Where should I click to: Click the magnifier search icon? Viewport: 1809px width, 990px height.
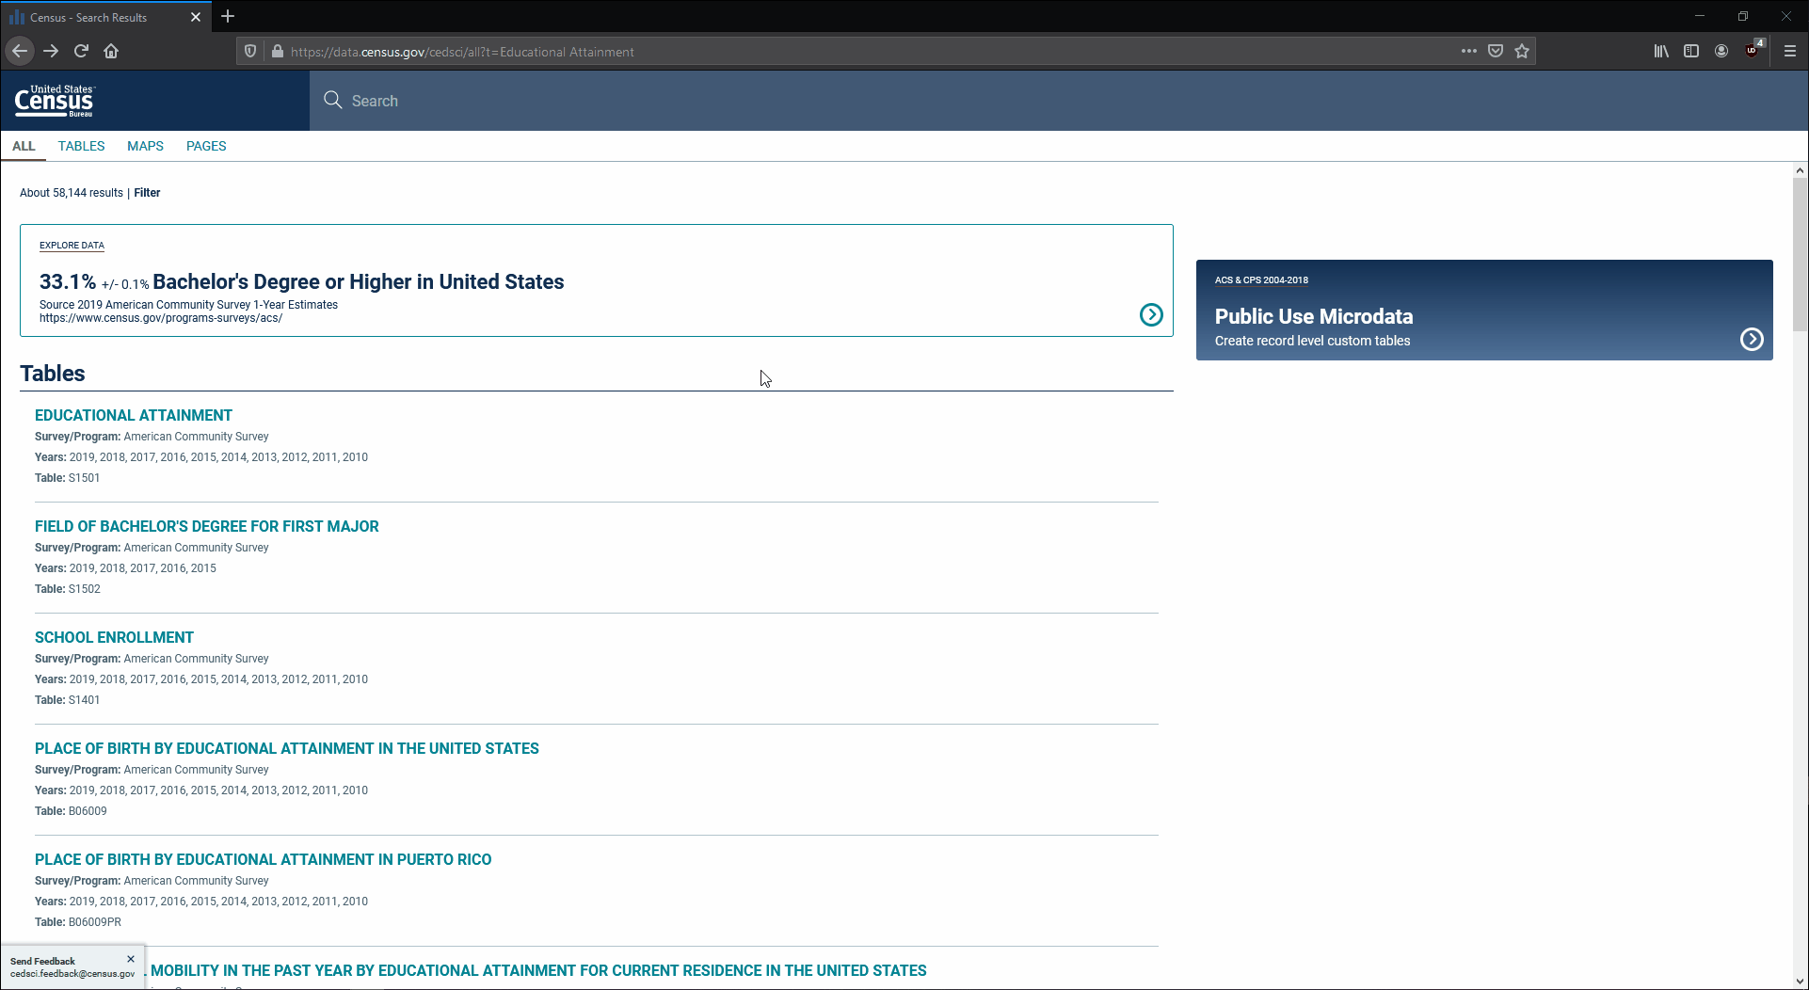332,100
